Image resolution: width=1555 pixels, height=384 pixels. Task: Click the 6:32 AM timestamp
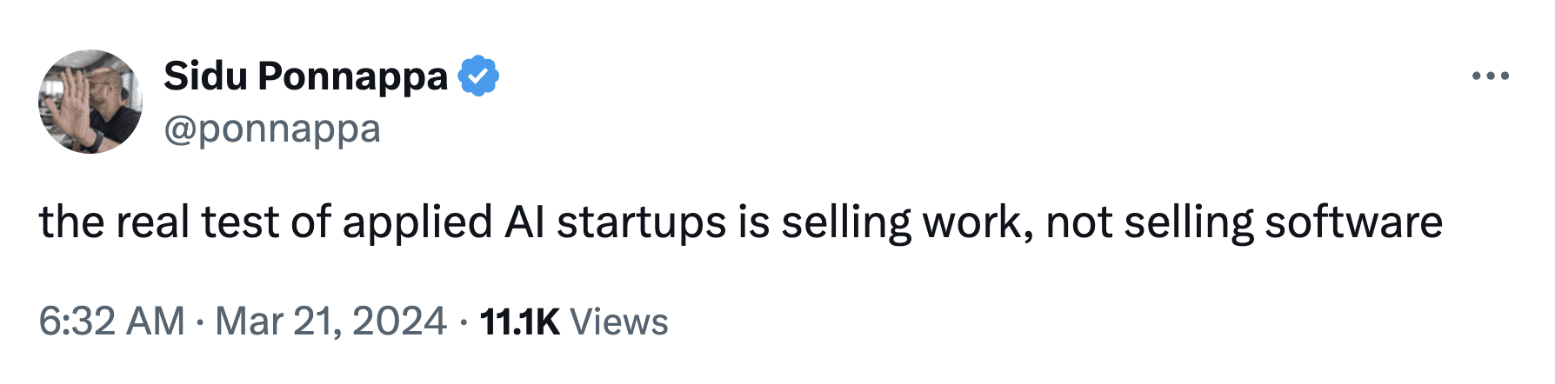[112, 321]
